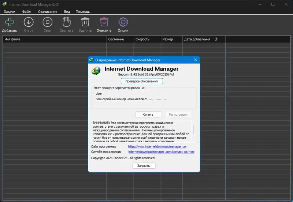The image size is (293, 202).
Task: Click the Удалить trash bin icon
Action: 85,22
